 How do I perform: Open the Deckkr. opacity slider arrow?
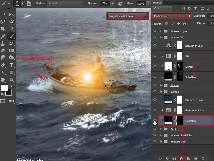113,3
